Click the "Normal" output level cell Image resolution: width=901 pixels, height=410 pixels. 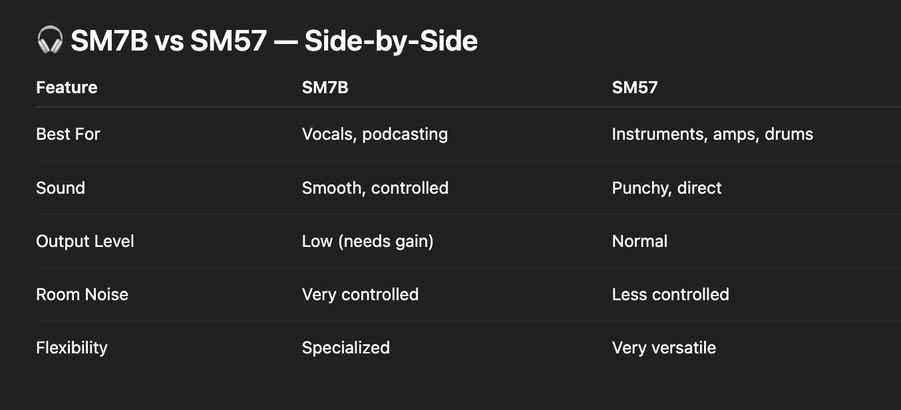coord(639,241)
